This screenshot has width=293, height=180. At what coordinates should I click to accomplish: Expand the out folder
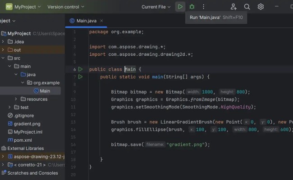pyautogui.click(x=3, y=50)
